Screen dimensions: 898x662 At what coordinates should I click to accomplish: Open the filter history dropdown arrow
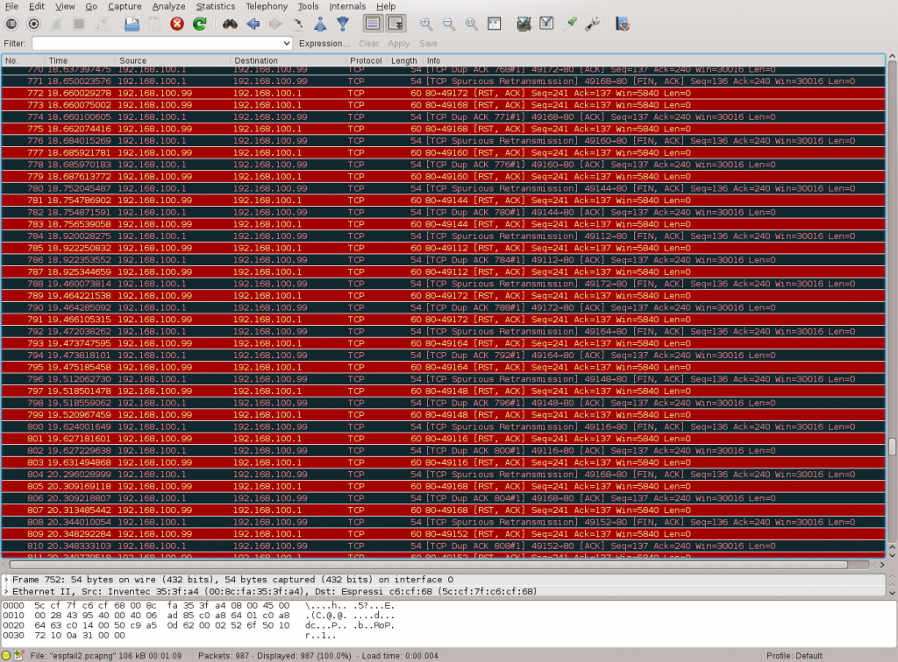(x=287, y=43)
